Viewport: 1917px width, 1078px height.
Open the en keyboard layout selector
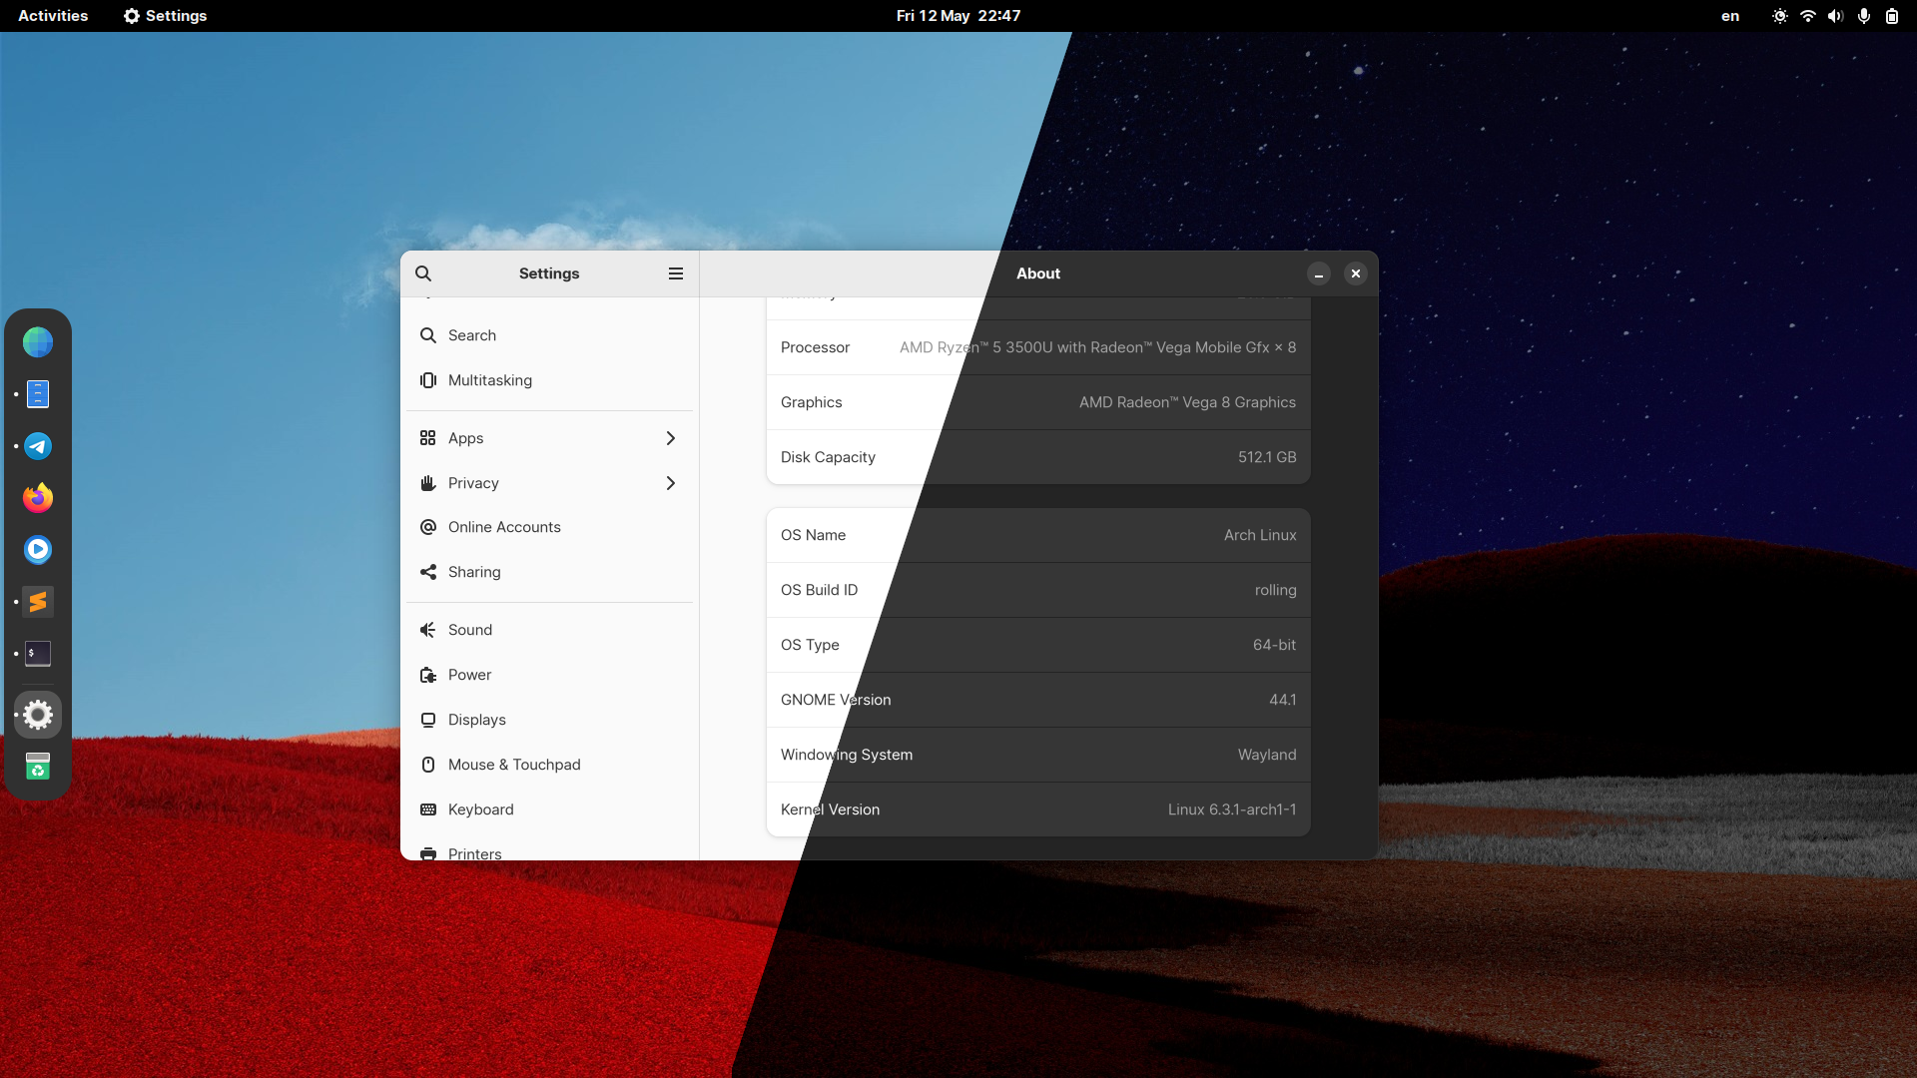(x=1730, y=16)
